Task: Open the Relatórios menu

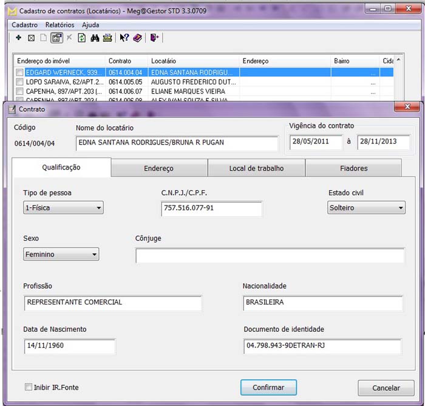Action: (x=59, y=25)
